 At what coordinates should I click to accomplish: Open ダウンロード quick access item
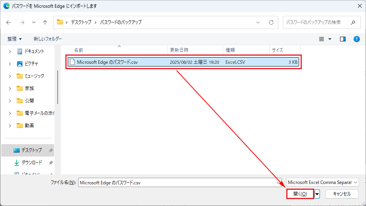(x=27, y=163)
